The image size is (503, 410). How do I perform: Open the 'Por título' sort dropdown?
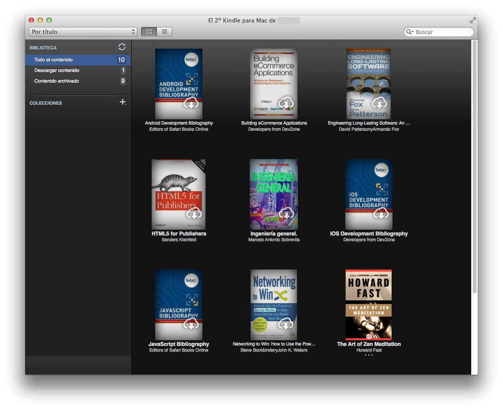point(83,32)
